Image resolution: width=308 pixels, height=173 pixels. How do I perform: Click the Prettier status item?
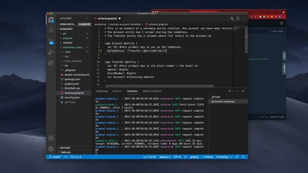point(207,157)
